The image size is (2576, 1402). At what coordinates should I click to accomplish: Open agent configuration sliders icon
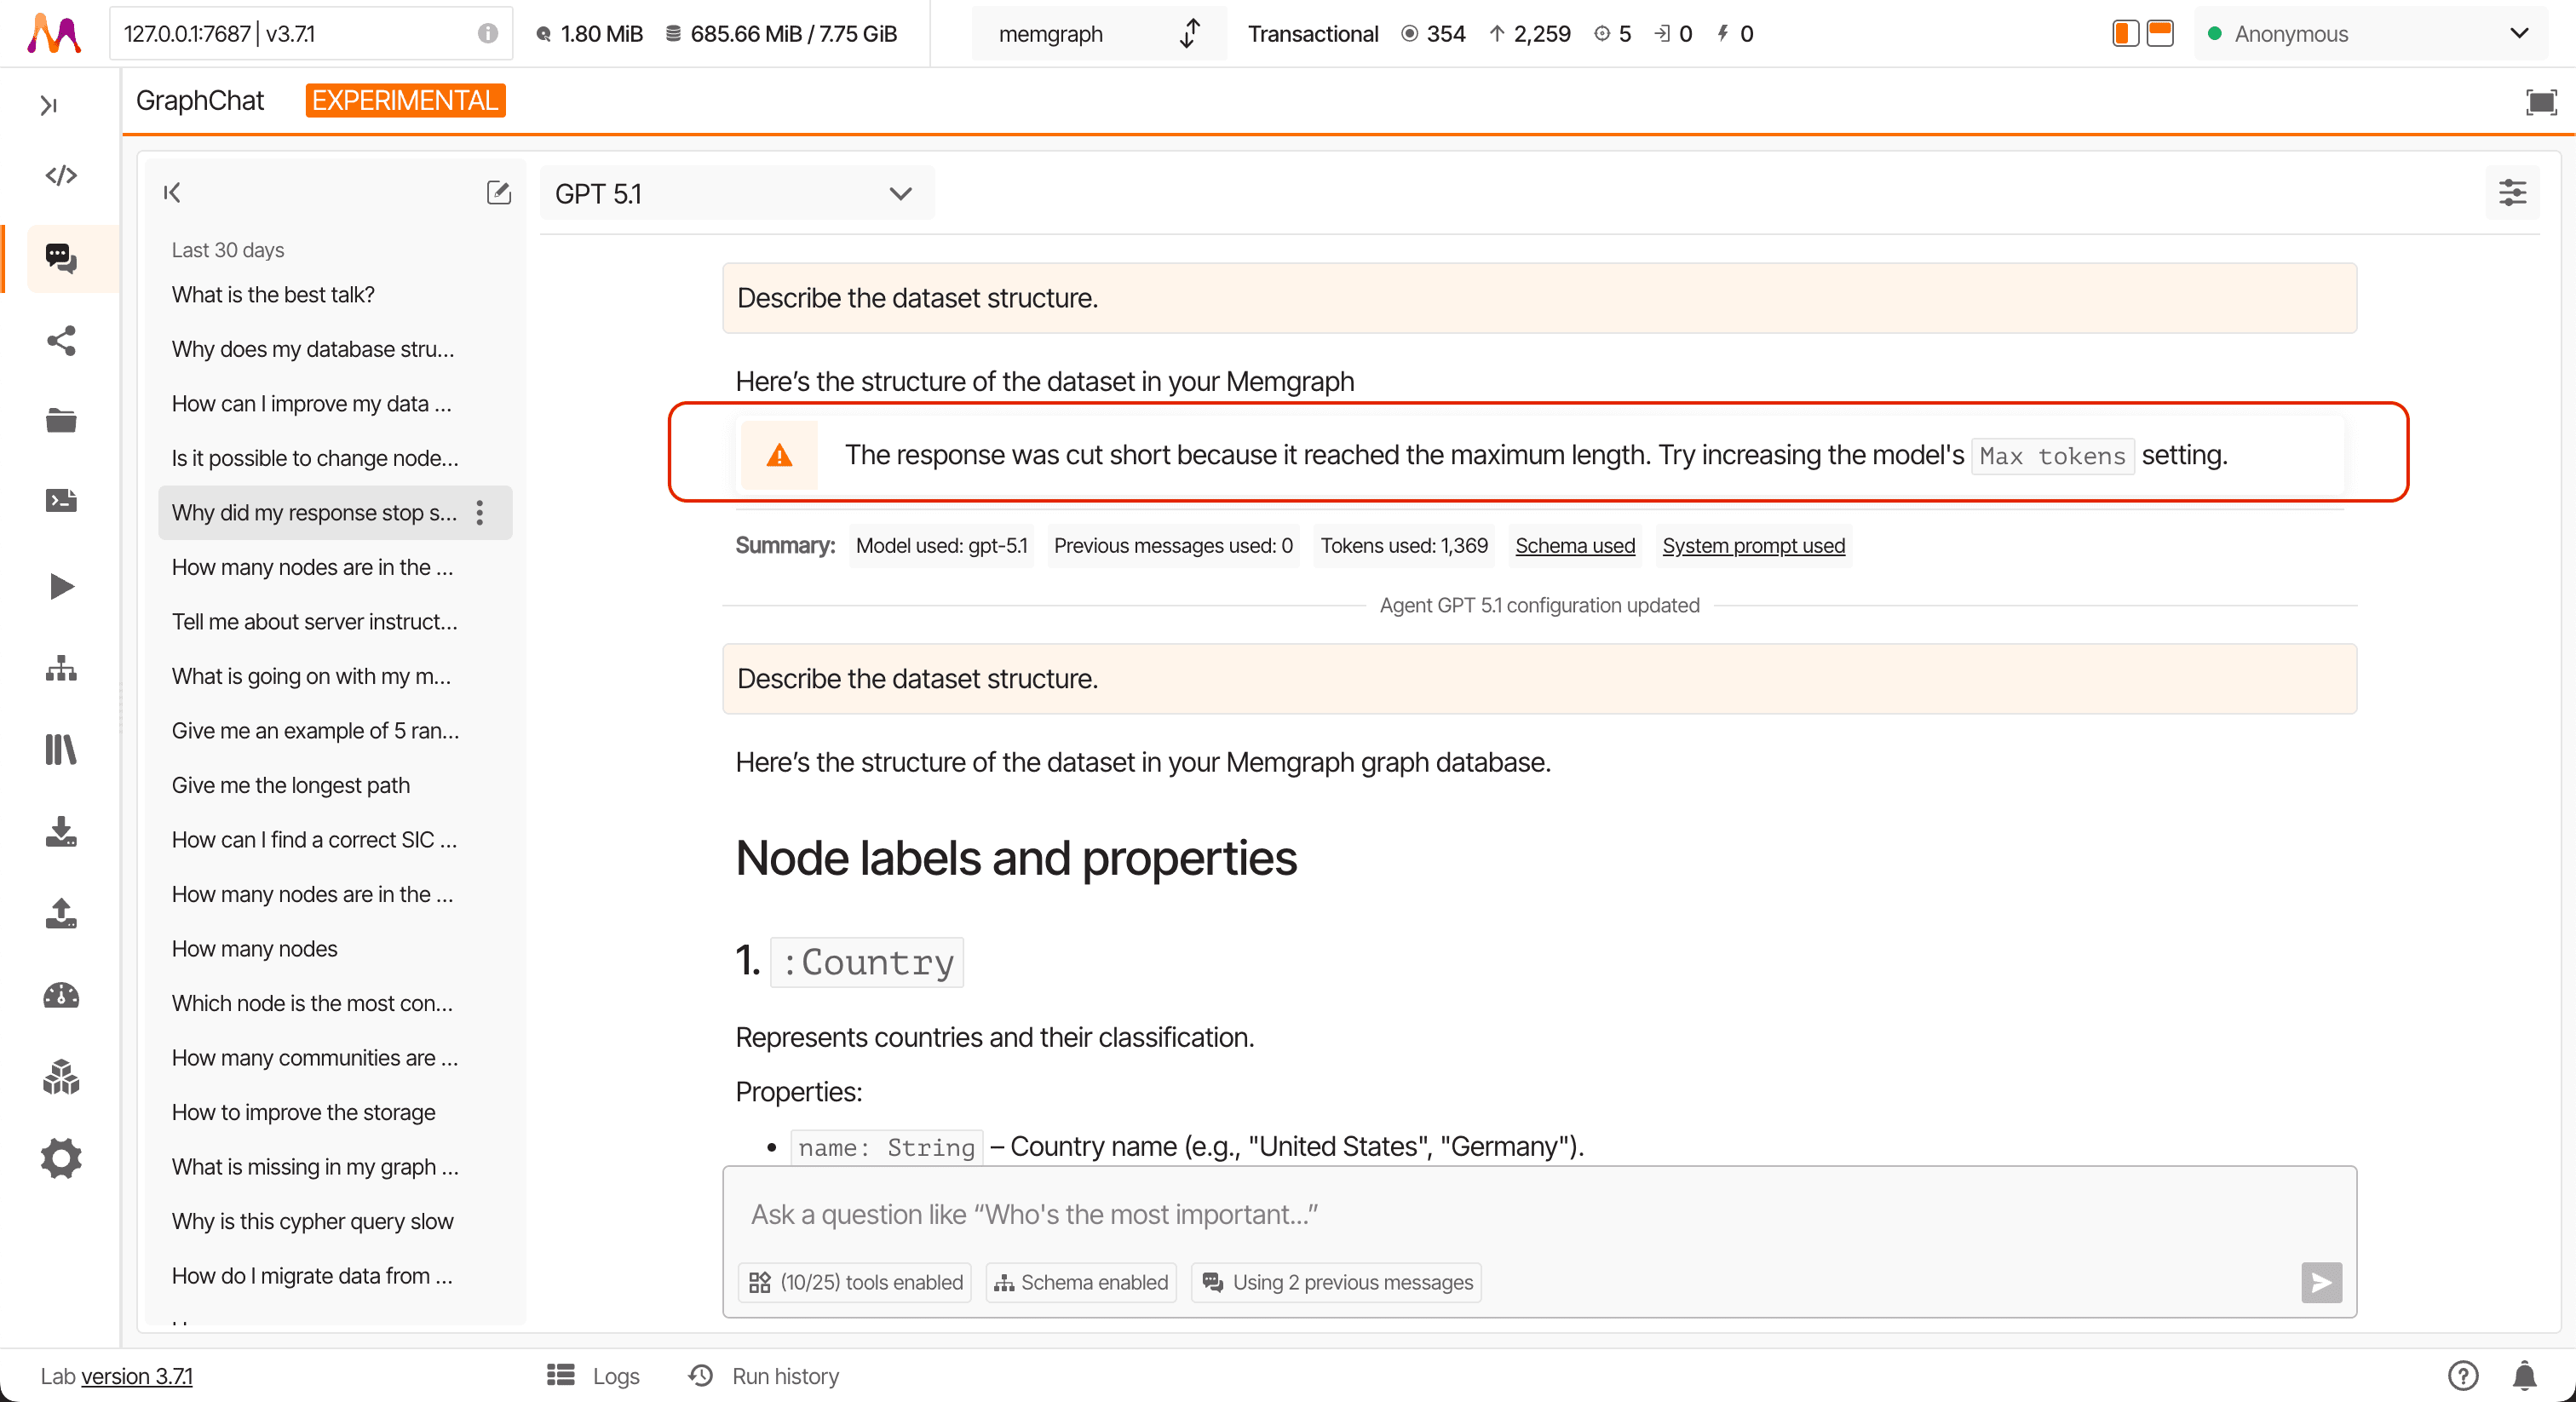point(2511,192)
